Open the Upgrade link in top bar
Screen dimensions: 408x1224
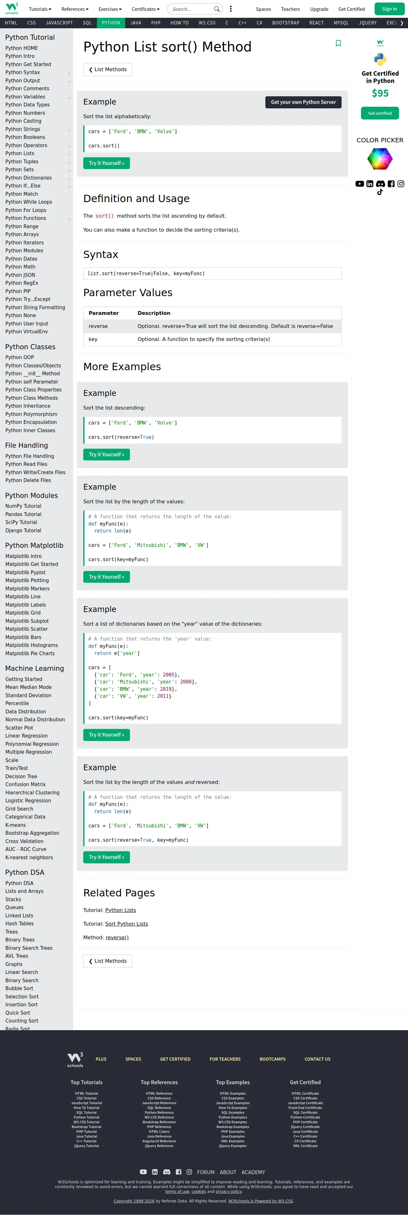pyautogui.click(x=319, y=9)
